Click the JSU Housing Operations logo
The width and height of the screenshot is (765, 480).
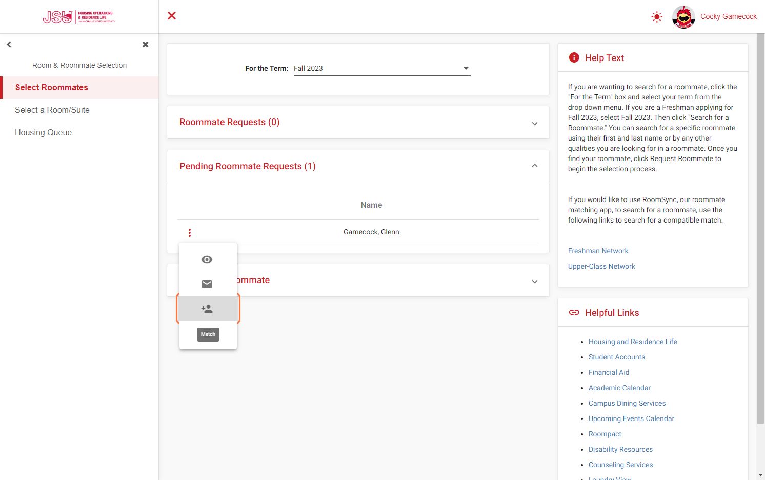point(79,17)
